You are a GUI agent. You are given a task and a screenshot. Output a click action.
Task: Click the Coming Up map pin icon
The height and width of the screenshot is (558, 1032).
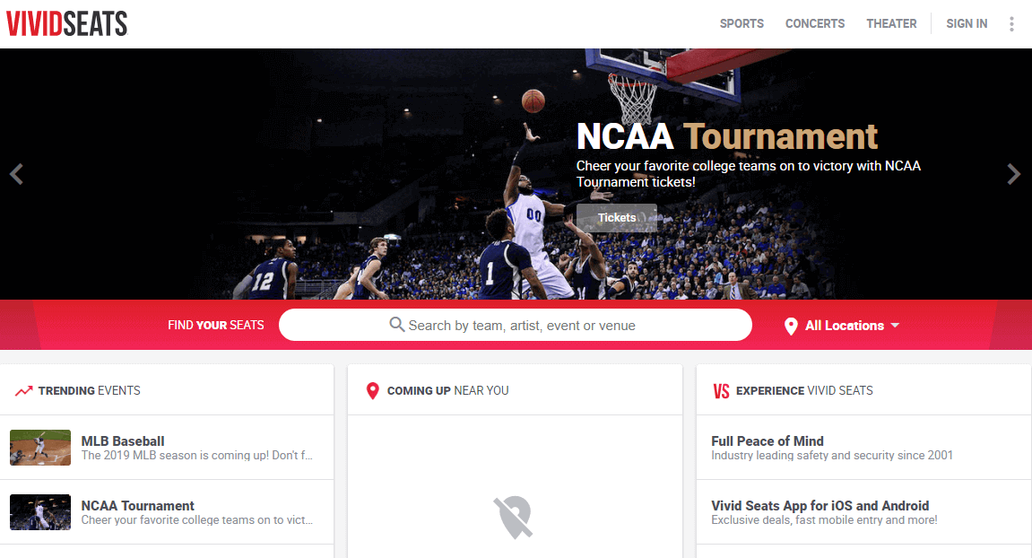[x=373, y=391]
